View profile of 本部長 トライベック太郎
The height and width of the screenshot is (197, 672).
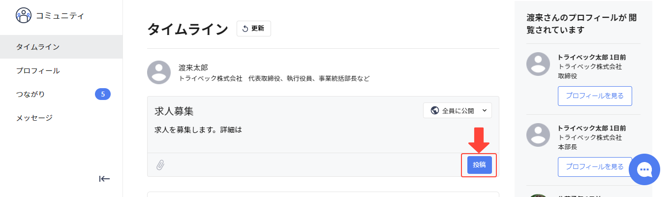pyautogui.click(x=595, y=167)
